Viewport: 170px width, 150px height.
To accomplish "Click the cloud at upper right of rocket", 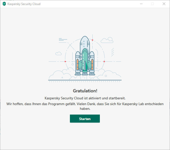I will tap(107, 40).
